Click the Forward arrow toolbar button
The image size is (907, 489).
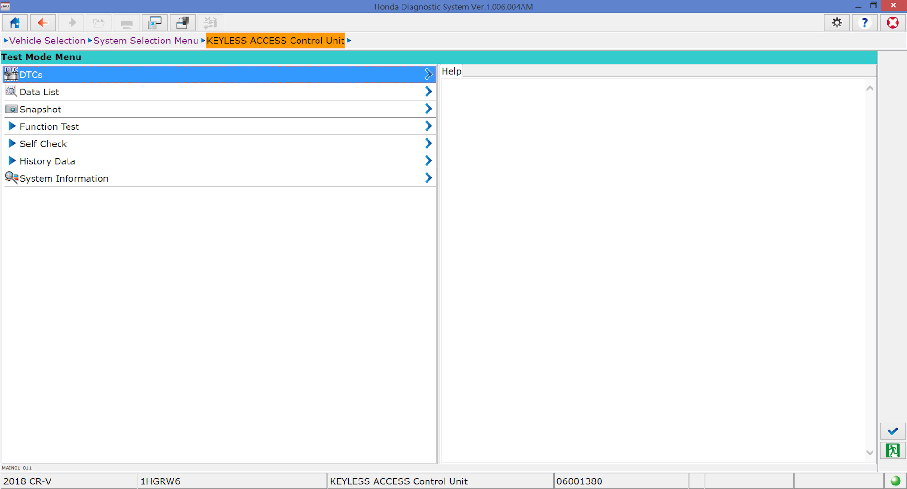[x=71, y=23]
